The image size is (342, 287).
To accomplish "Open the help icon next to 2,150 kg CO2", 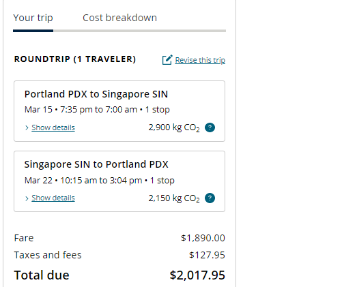I will [210, 198].
